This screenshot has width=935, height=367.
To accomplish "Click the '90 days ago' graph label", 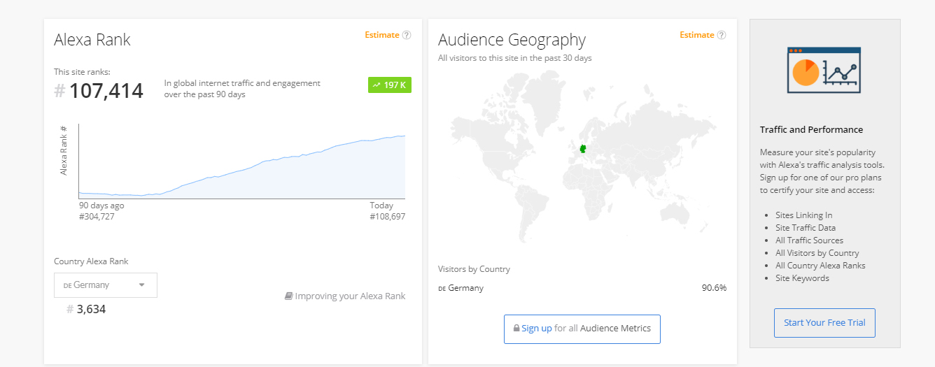I will click(x=101, y=206).
